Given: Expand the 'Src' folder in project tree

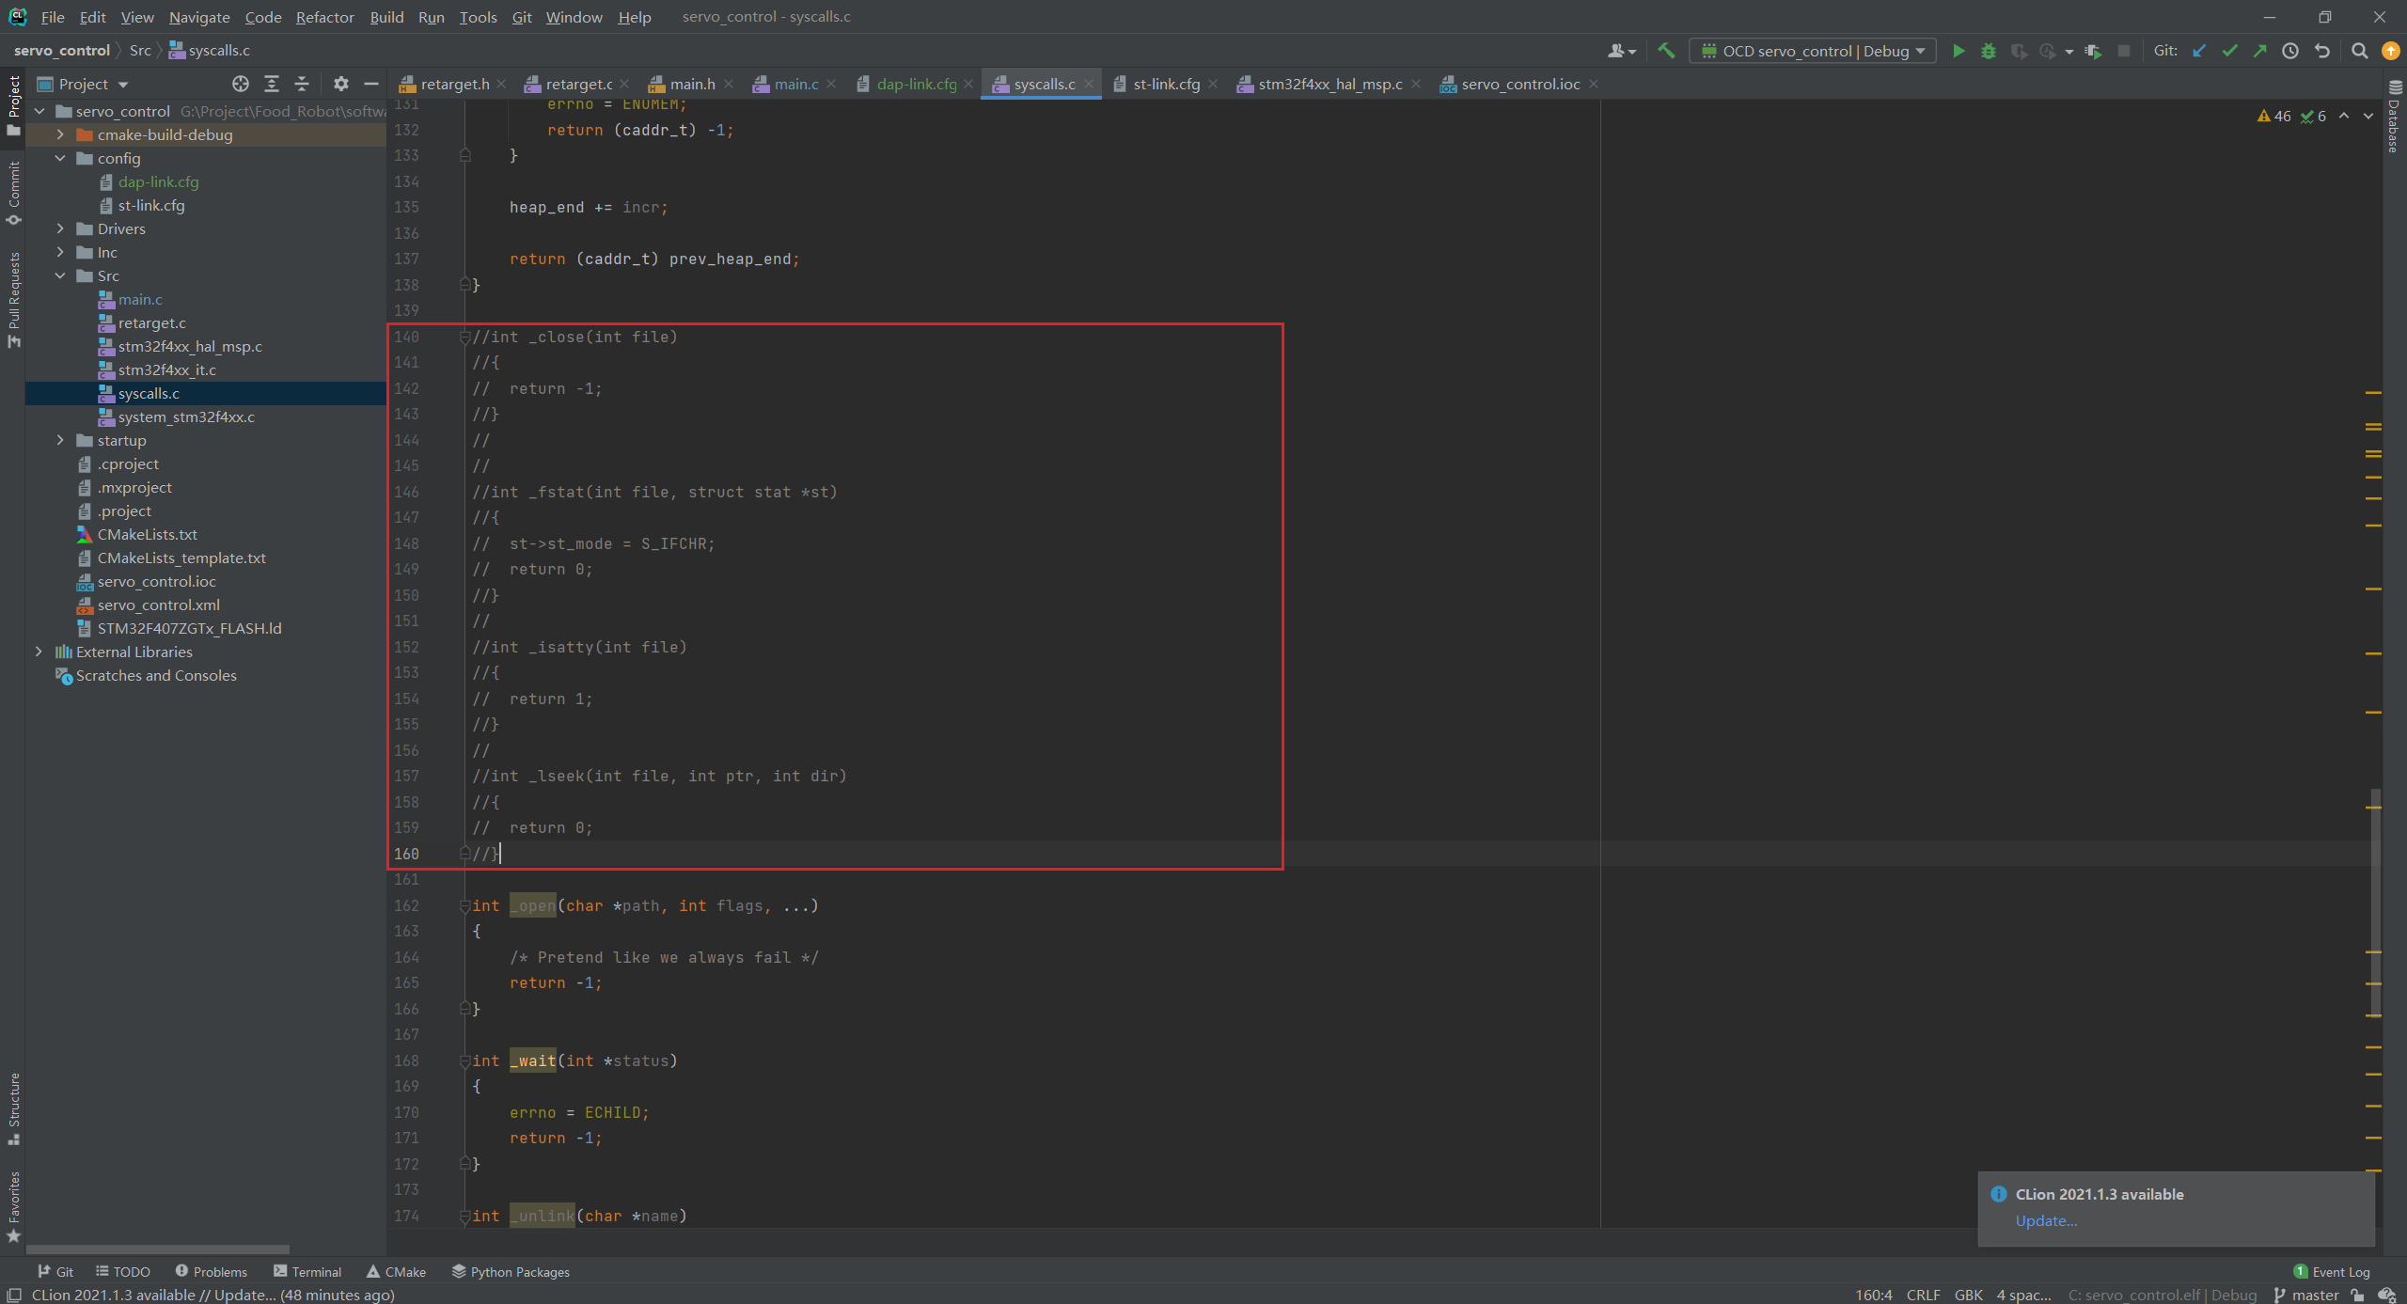Looking at the screenshot, I should point(63,275).
